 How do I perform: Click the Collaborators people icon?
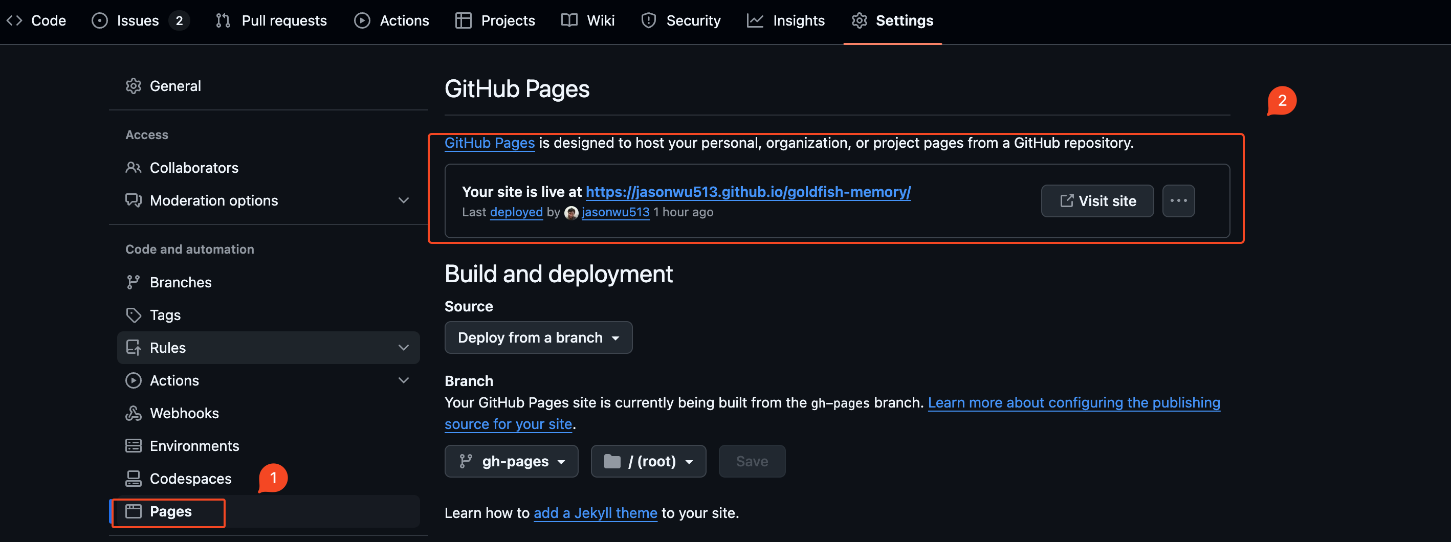coord(134,168)
